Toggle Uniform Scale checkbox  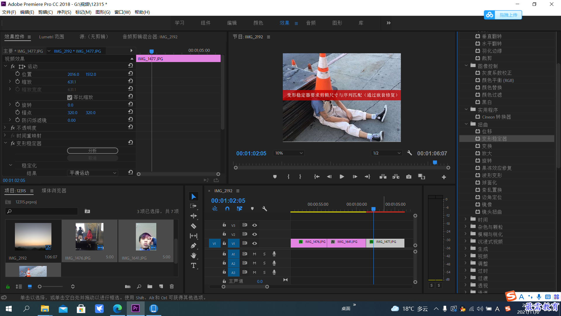coord(70,97)
